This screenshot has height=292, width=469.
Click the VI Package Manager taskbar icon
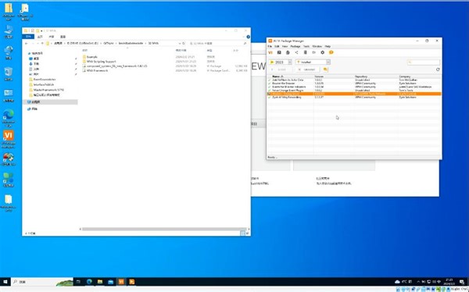pyautogui.click(x=121, y=282)
